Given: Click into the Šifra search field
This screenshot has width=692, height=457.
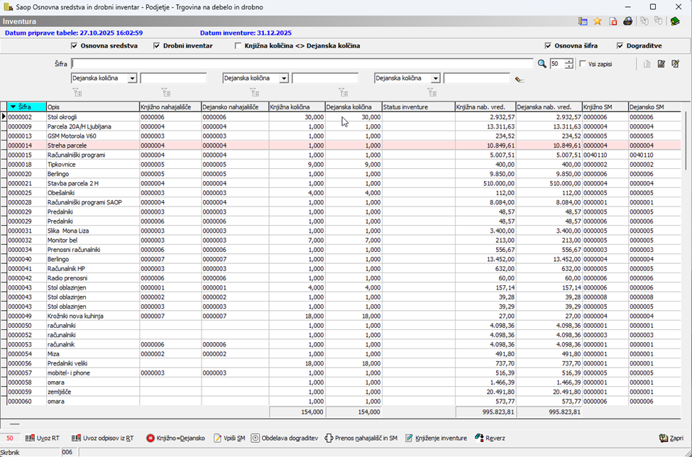Looking at the screenshot, I should [302, 64].
